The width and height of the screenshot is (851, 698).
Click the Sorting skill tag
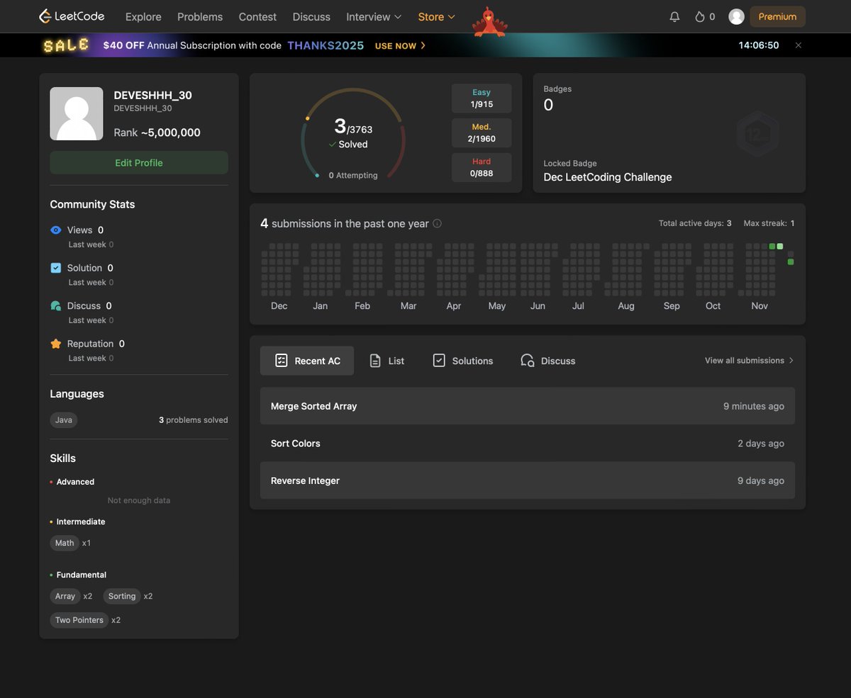[122, 596]
